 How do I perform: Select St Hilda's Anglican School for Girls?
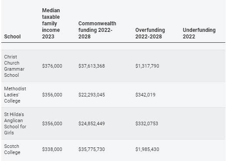click(15, 123)
